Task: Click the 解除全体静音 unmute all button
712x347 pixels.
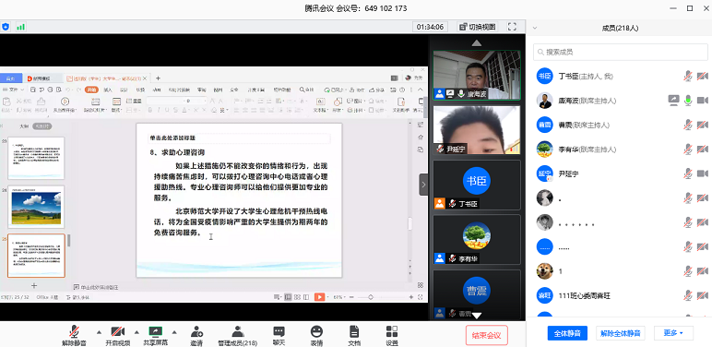Action: click(x=621, y=333)
